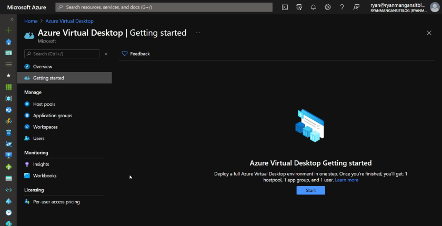
Task: Click the Microsoft Azure brand title
Action: (x=26, y=7)
